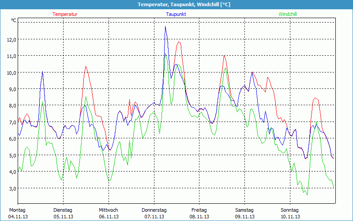Click the date '08.11.13'

(x=199, y=217)
